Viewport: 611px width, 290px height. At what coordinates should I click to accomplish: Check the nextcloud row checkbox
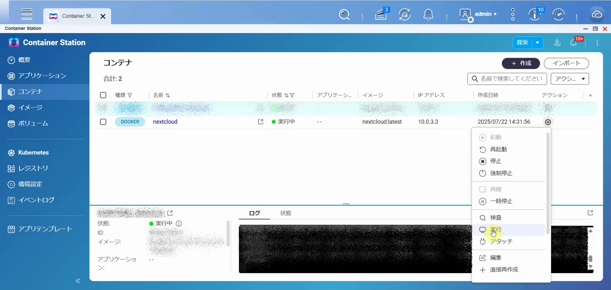[103, 122]
